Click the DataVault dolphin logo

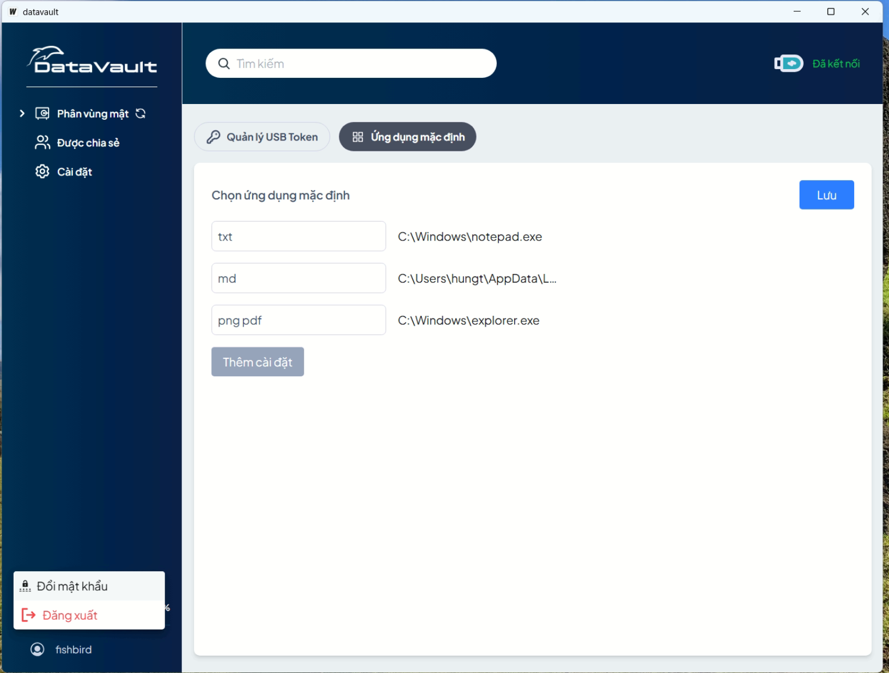[92, 60]
